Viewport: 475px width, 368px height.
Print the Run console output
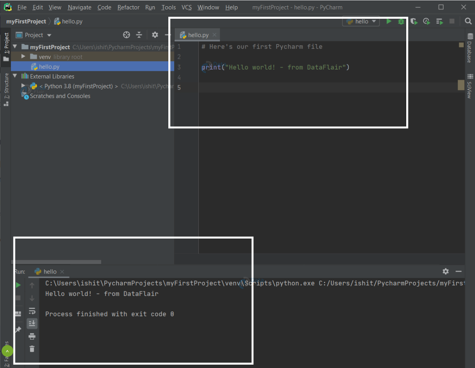pyautogui.click(x=32, y=336)
